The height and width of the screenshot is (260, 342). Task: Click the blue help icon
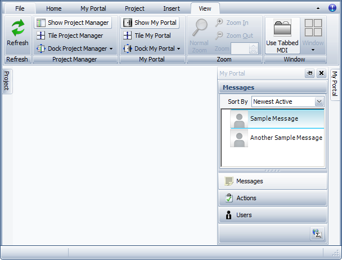click(x=332, y=8)
